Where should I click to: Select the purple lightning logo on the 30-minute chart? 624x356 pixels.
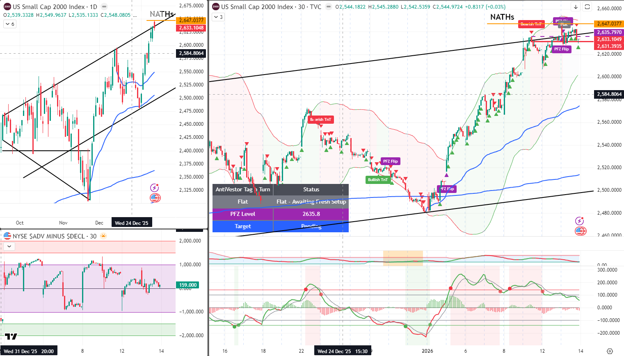coord(580,221)
